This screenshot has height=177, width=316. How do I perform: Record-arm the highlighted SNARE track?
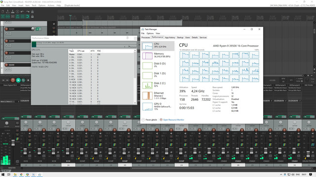point(6,65)
